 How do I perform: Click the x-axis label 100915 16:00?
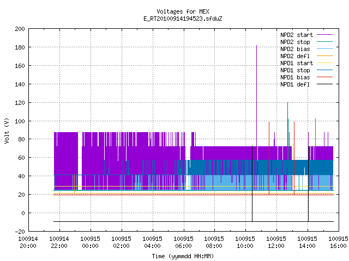coord(338,243)
